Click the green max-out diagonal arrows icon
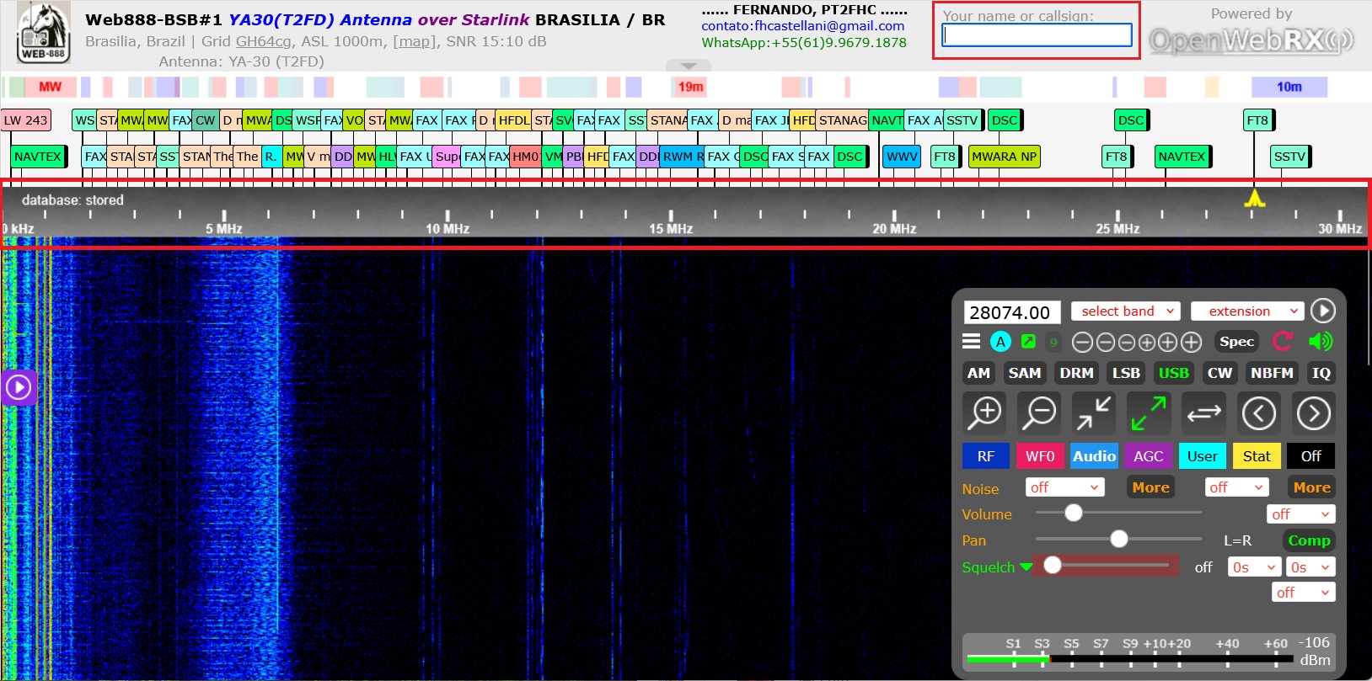The height and width of the screenshot is (681, 1372). pos(1148,413)
